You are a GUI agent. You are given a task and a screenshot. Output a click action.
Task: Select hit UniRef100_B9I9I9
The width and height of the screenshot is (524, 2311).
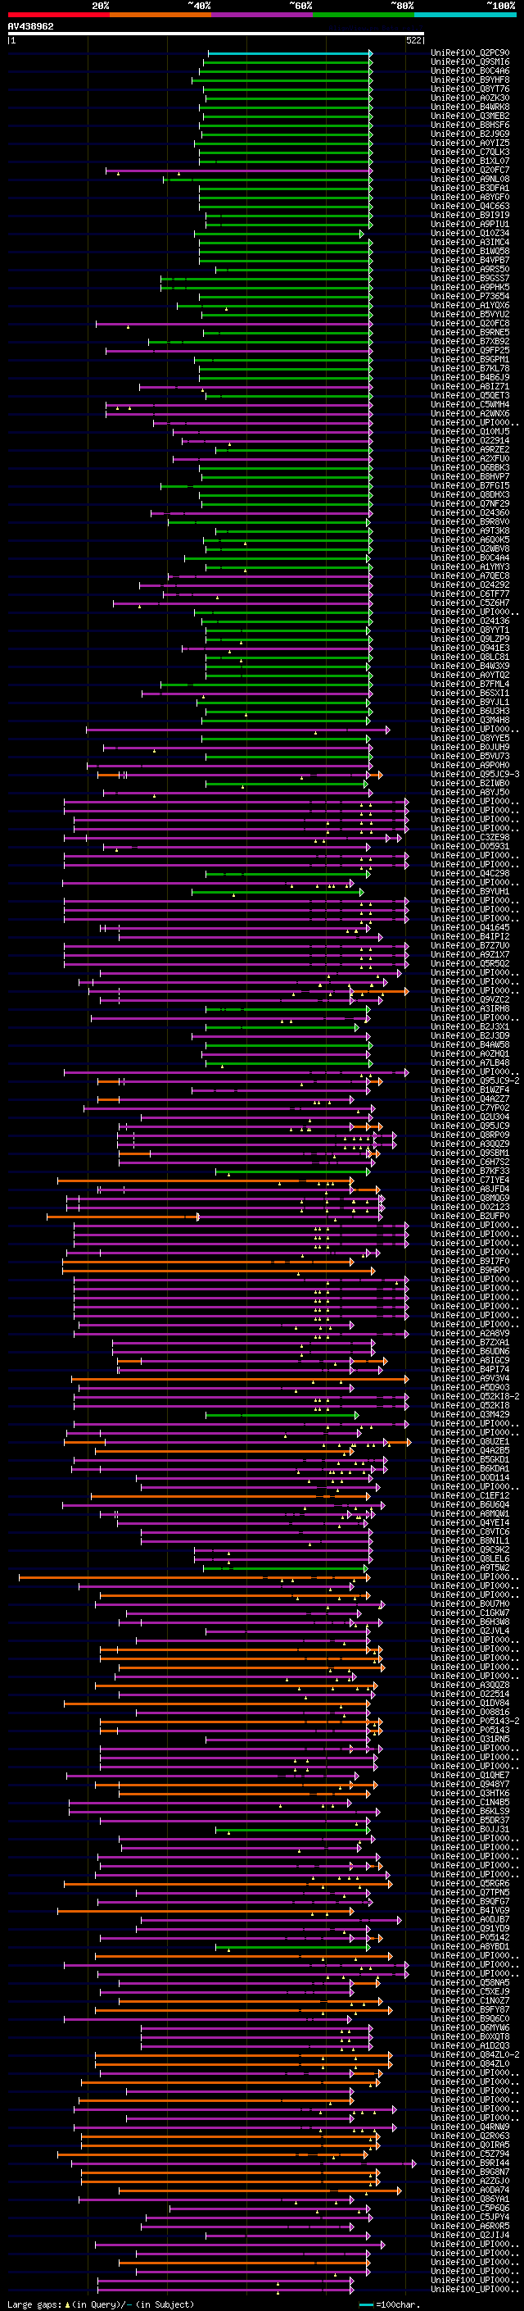coord(470,216)
